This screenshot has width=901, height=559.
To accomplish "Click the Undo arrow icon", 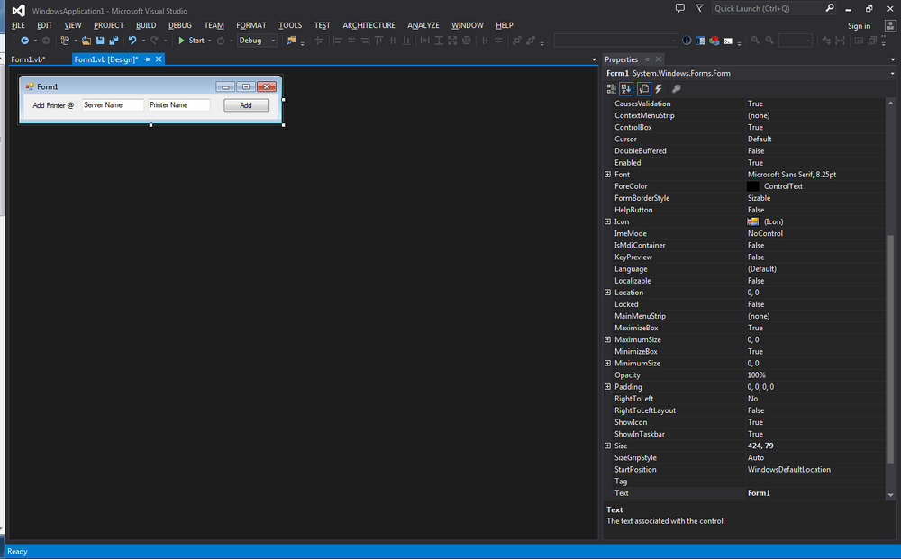I will pos(132,41).
